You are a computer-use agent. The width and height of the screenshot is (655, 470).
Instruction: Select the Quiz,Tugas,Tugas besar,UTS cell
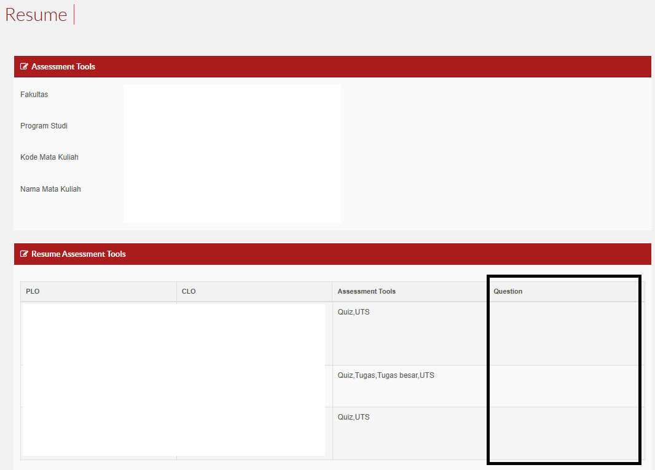pyautogui.click(x=386, y=375)
